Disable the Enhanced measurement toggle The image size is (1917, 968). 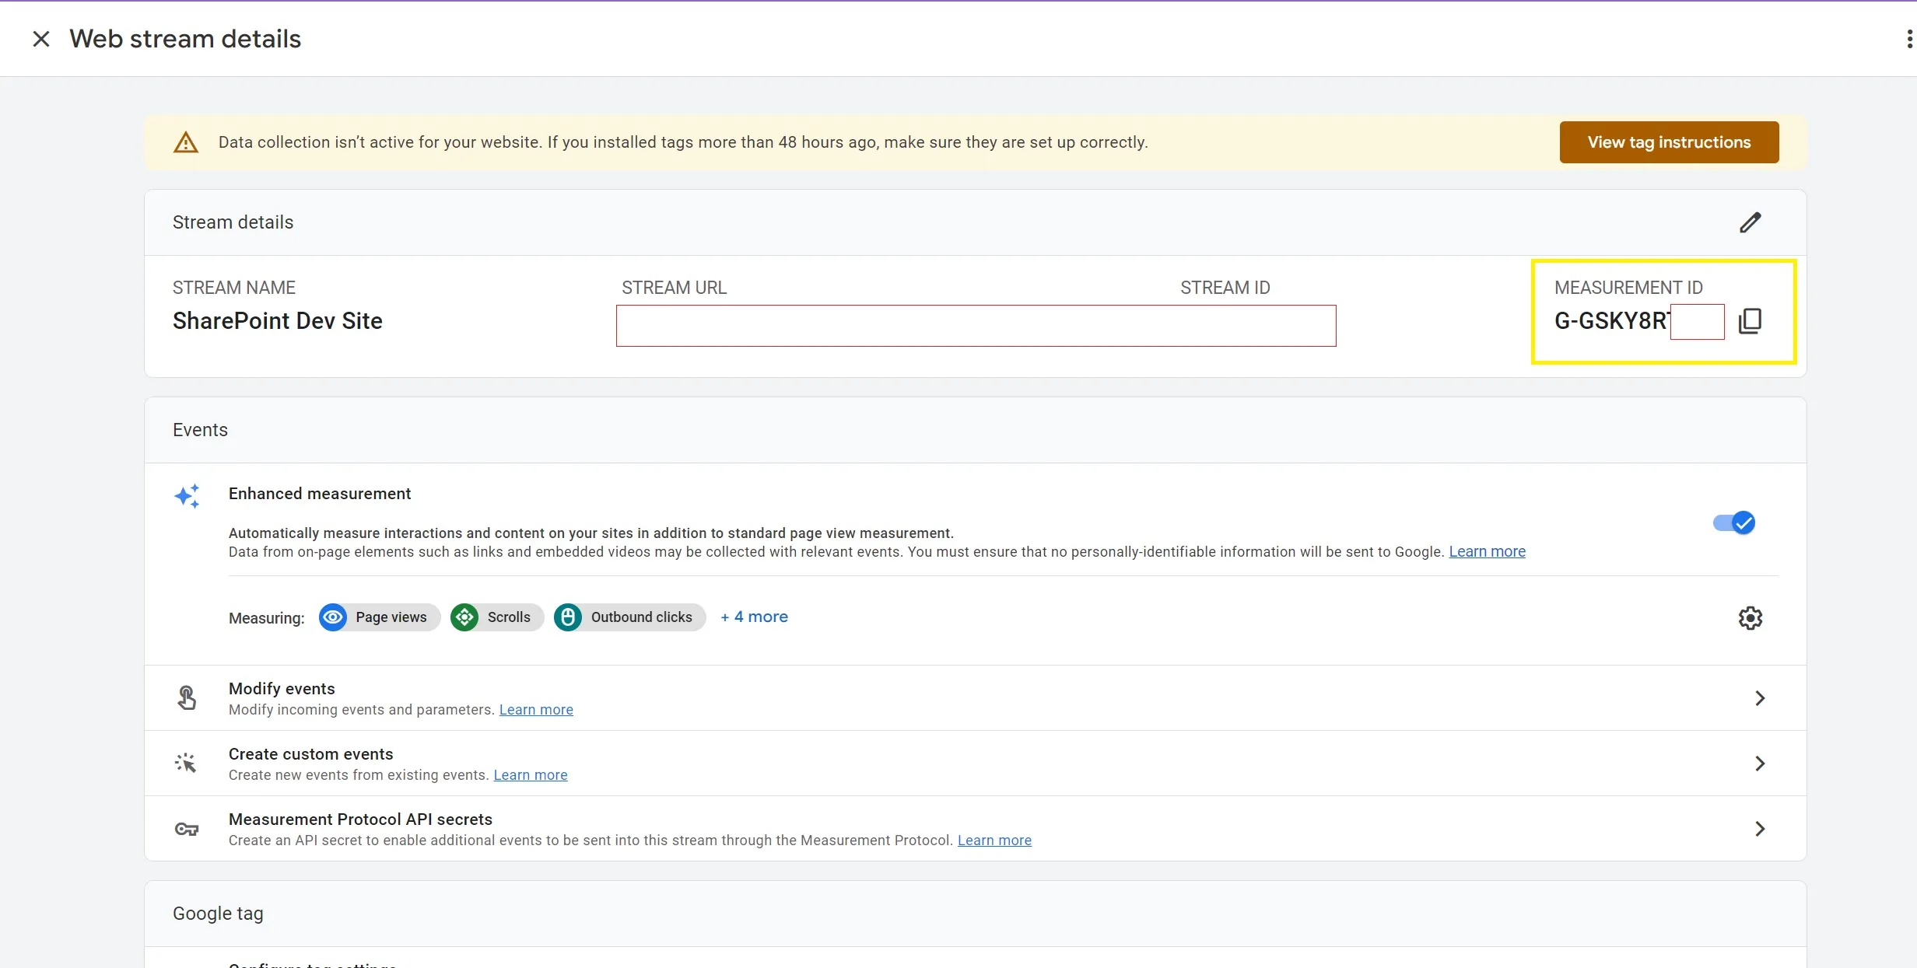pyautogui.click(x=1734, y=522)
